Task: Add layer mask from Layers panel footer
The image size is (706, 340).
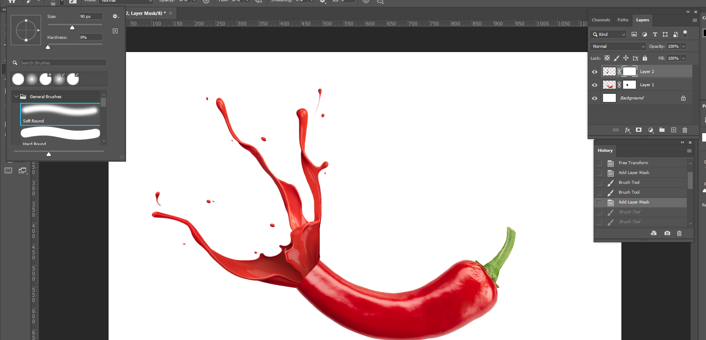Action: pos(638,130)
